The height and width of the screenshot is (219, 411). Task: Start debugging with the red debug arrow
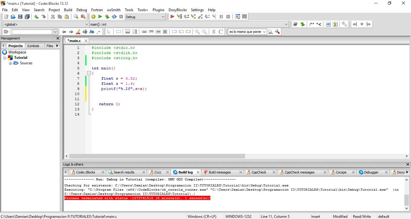(172, 17)
